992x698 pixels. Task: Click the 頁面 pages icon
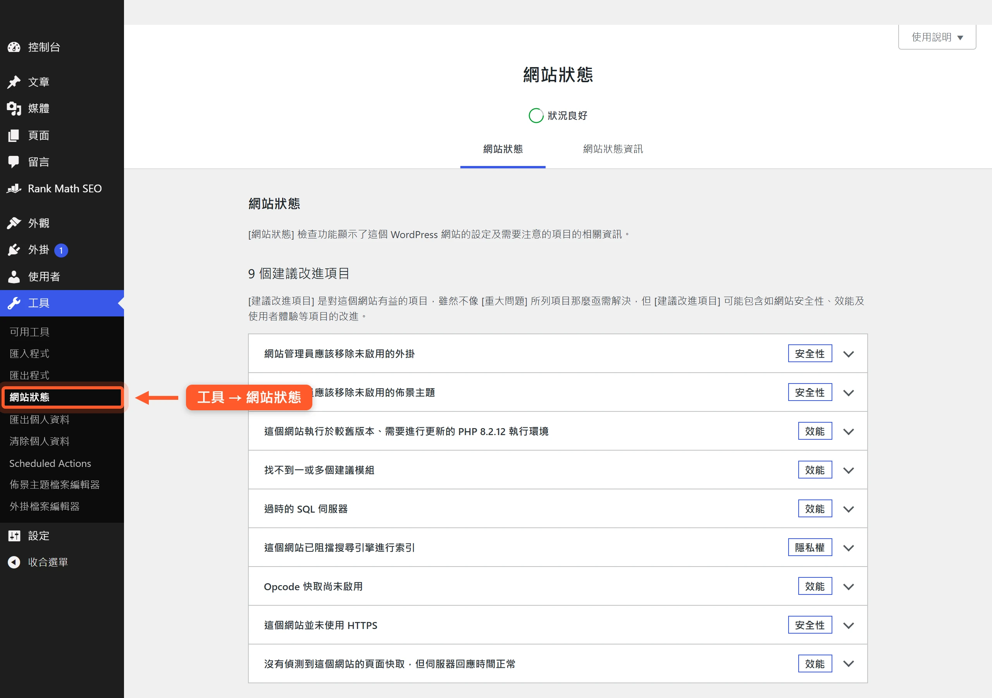tap(14, 135)
